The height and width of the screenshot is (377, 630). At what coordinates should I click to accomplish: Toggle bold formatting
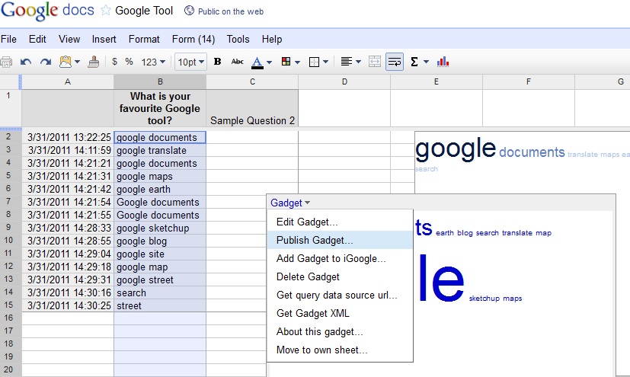[217, 62]
